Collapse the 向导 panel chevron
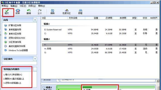The height and width of the screenshot is (90, 161). pyautogui.click(x=35, y=20)
